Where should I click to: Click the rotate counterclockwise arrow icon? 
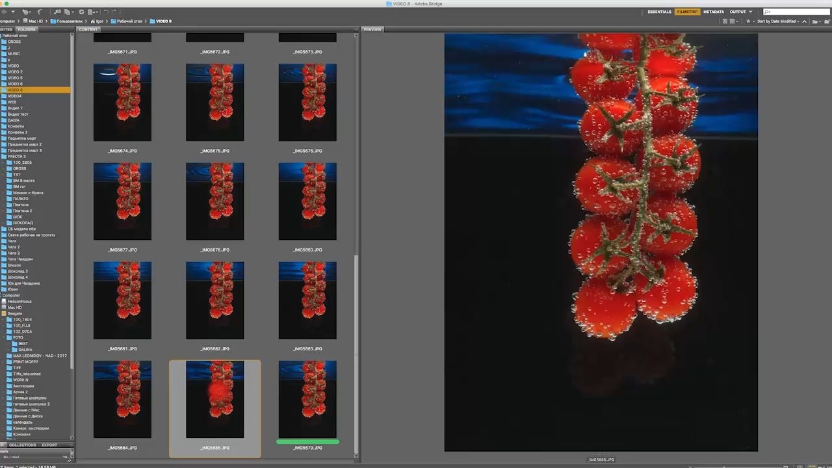coord(106,12)
